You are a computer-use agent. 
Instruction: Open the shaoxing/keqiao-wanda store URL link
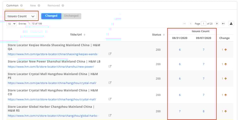(x=52, y=54)
